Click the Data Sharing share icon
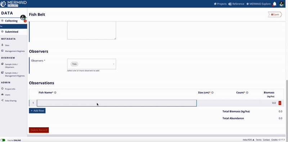 (x=3, y=101)
